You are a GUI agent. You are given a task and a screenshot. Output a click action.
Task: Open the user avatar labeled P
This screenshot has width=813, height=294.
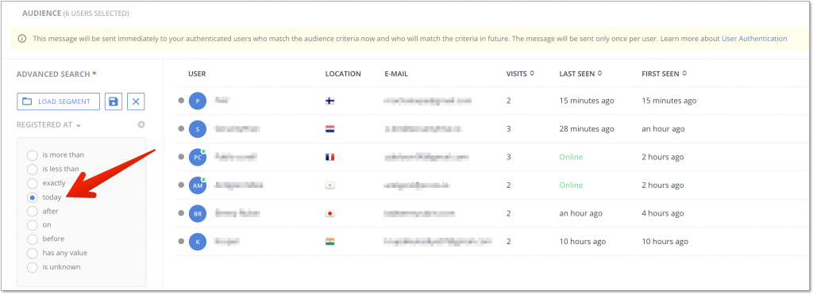(x=198, y=101)
